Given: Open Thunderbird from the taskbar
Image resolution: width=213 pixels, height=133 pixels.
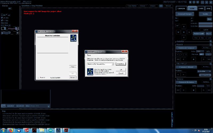Looking at the screenshot, I should coord(19,130).
